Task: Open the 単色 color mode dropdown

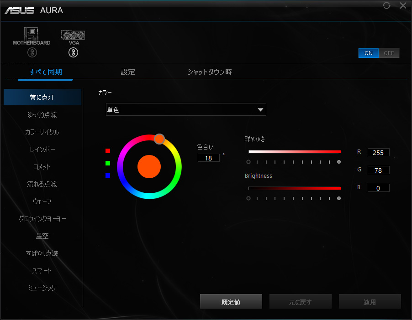Action: 186,110
